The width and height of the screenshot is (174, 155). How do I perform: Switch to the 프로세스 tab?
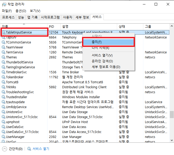pos(8,17)
